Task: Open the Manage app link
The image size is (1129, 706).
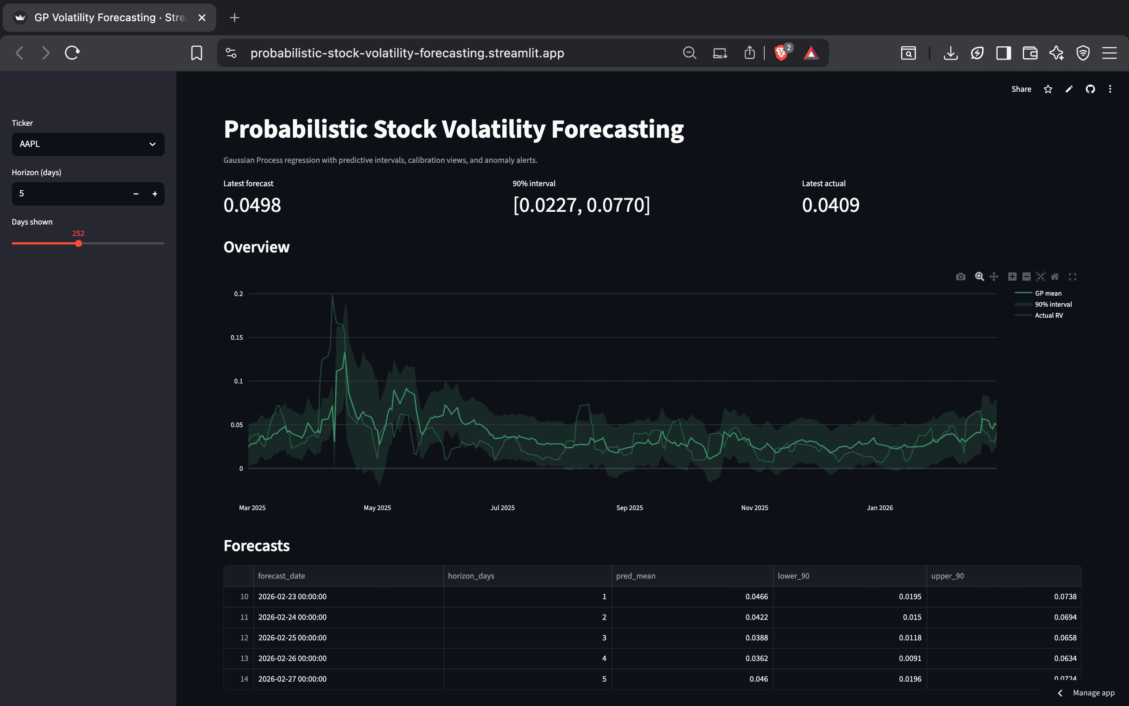Action: (x=1094, y=693)
